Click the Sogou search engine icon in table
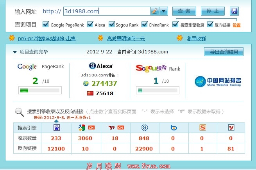 pyautogui.click(x=144, y=127)
